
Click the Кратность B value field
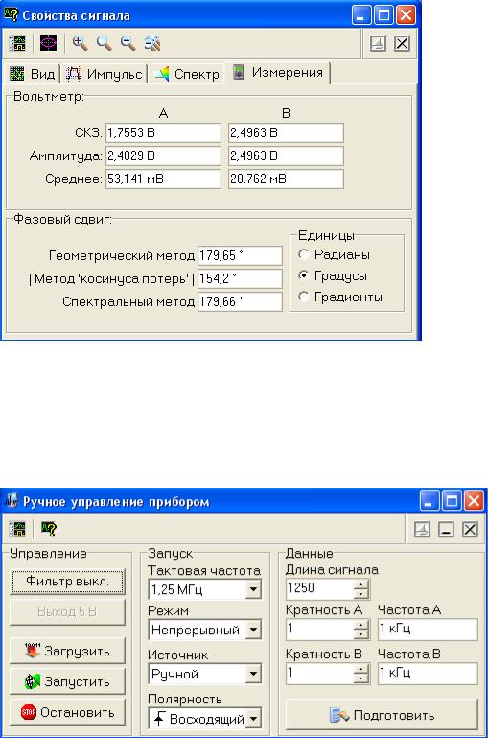point(319,673)
